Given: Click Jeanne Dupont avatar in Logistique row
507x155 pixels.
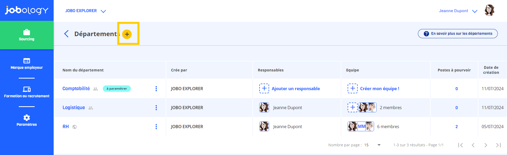Looking at the screenshot, I should click(264, 108).
